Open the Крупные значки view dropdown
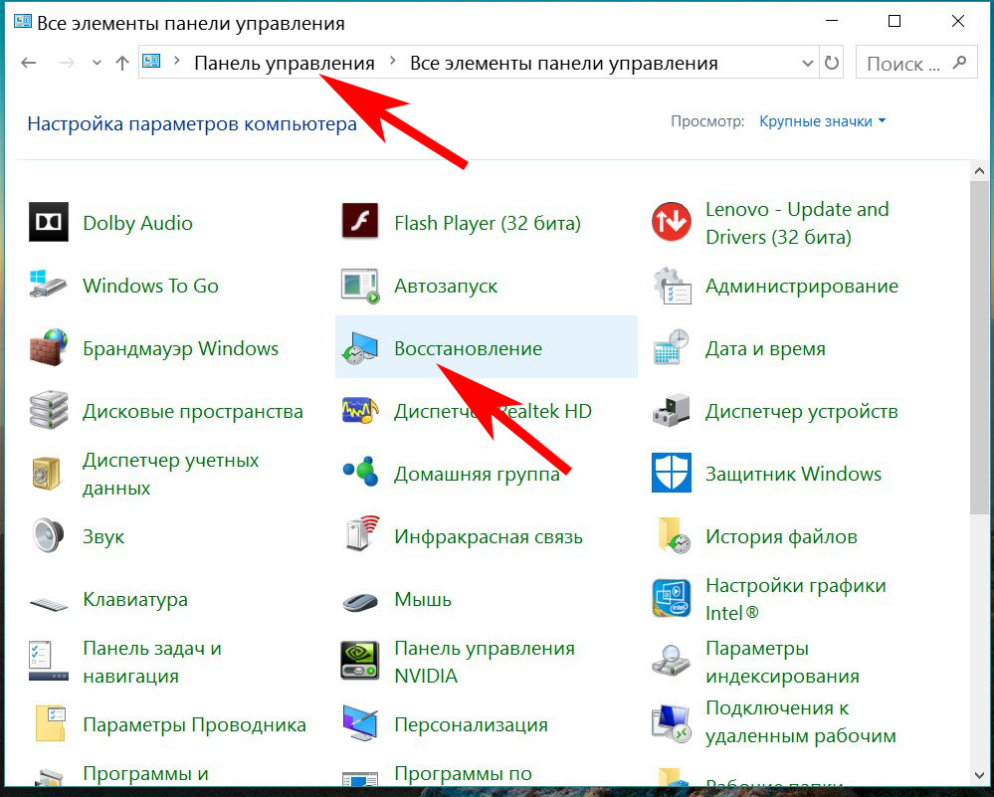This screenshot has height=797, width=994. tap(822, 121)
